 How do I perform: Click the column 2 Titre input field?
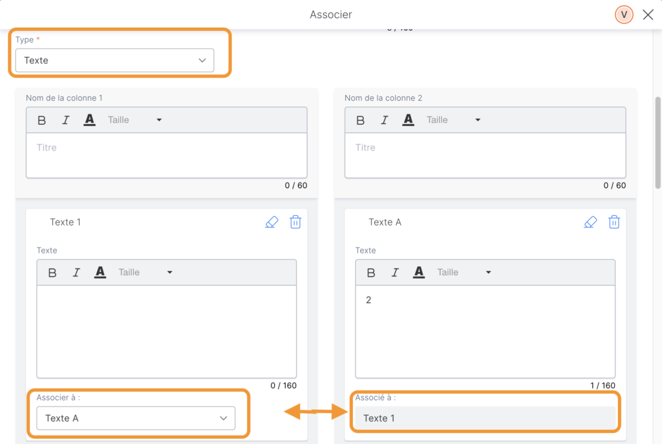485,155
